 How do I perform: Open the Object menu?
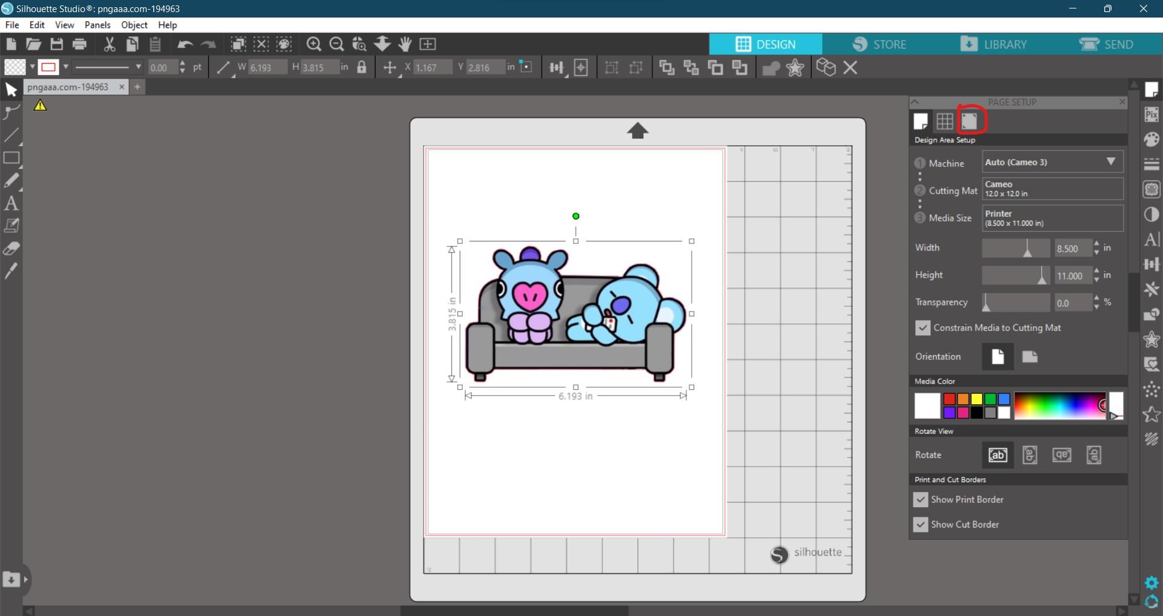click(x=134, y=25)
